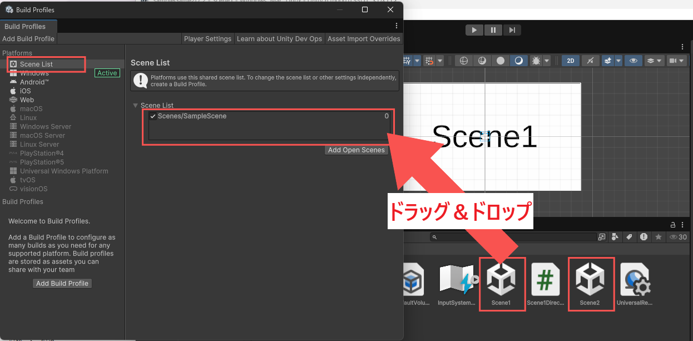Click the Learn about Unity Dev Ops link
Screen dimensions: 693x341
click(x=279, y=38)
